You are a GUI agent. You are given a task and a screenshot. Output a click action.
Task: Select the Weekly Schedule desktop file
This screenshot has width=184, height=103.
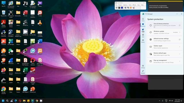coord(40,34)
